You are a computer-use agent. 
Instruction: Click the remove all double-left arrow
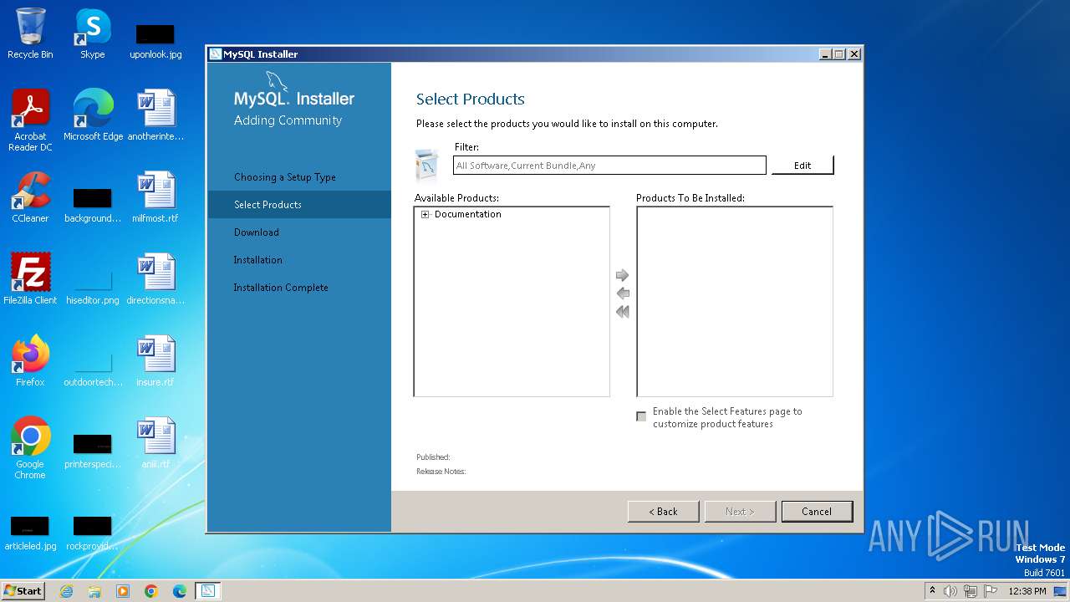click(622, 312)
